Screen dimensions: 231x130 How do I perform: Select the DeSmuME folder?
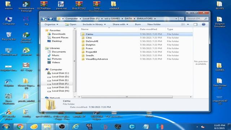coord(92,41)
